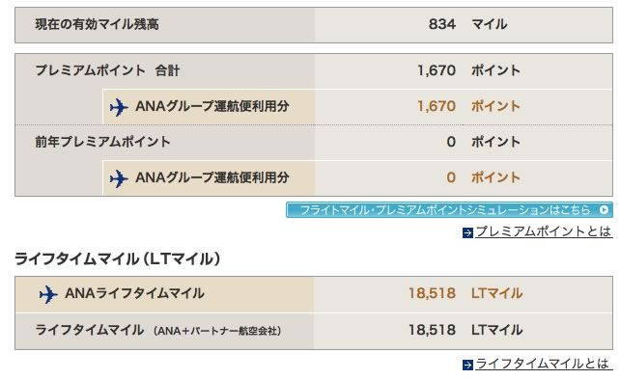Click arrow icon beside プレミアムポイントとは

pos(467,233)
